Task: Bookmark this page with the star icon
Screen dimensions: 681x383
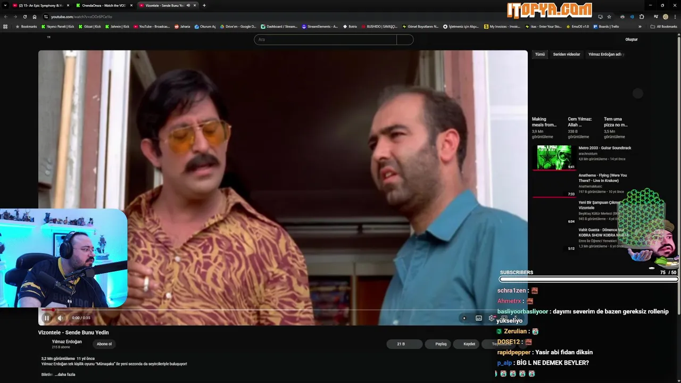Action: (609, 16)
